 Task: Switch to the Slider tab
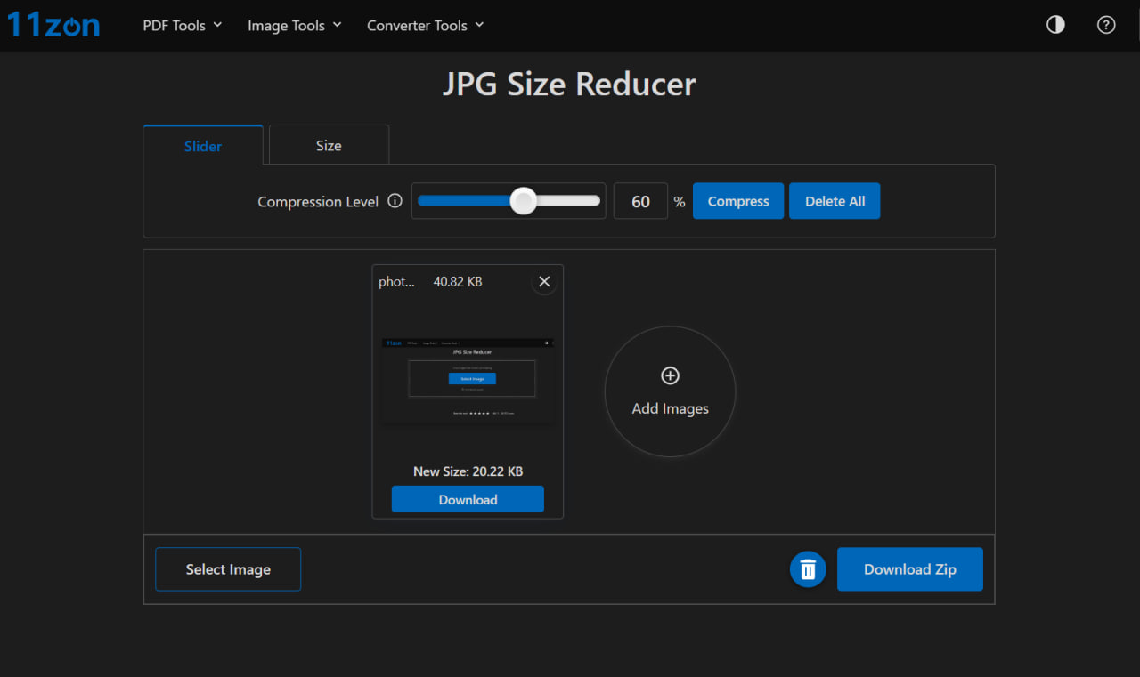coord(203,146)
